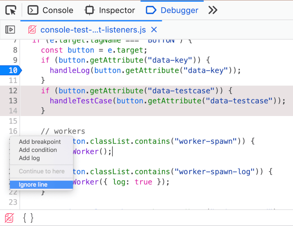Toggle ignore source button in footer
The width and height of the screenshot is (293, 226).
coord(9,217)
